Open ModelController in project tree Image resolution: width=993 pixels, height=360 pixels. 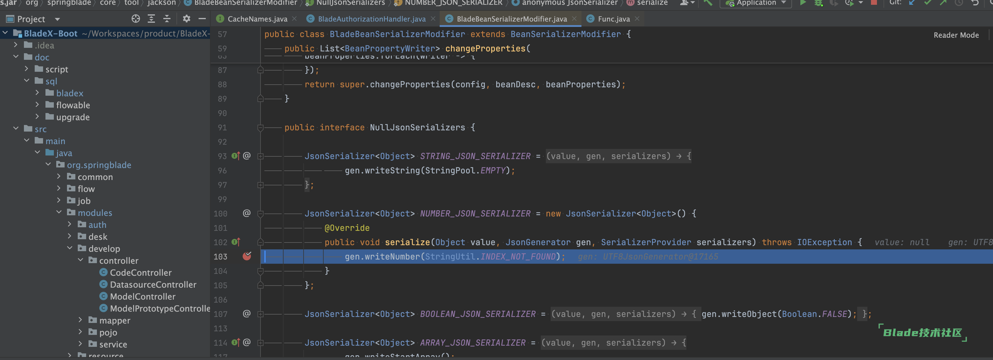point(143,296)
